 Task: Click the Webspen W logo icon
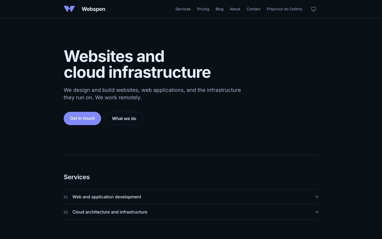pos(69,9)
